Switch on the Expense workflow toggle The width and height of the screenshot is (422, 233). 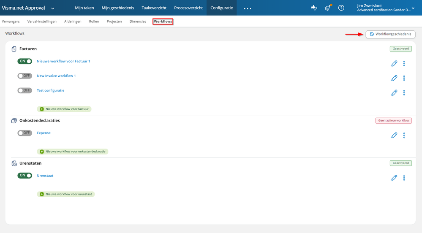25,133
